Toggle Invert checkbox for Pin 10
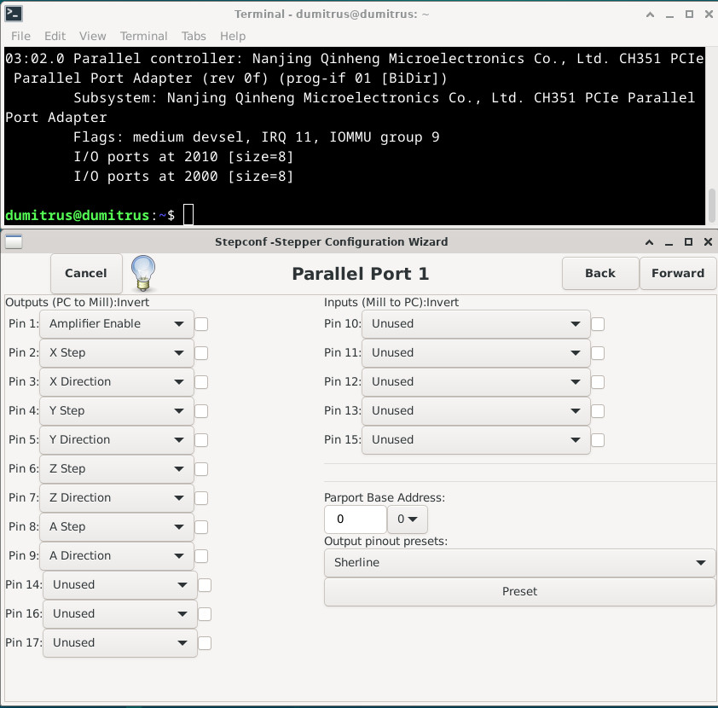This screenshot has width=718, height=708. (598, 324)
